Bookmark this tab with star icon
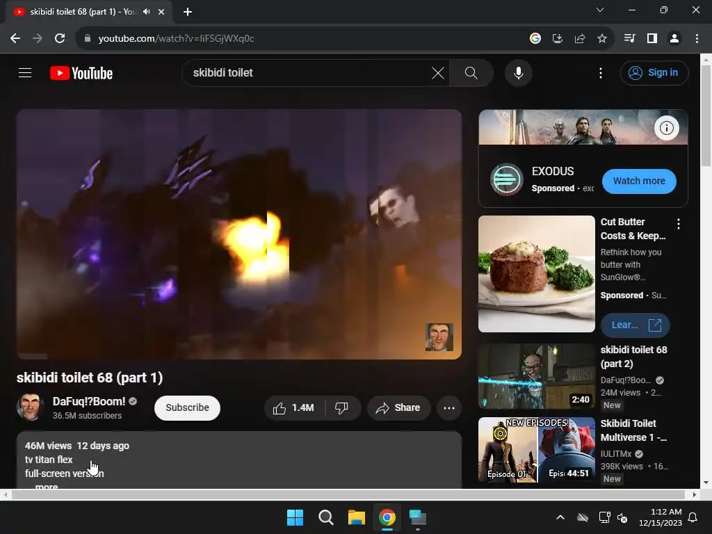712x534 pixels. point(602,39)
